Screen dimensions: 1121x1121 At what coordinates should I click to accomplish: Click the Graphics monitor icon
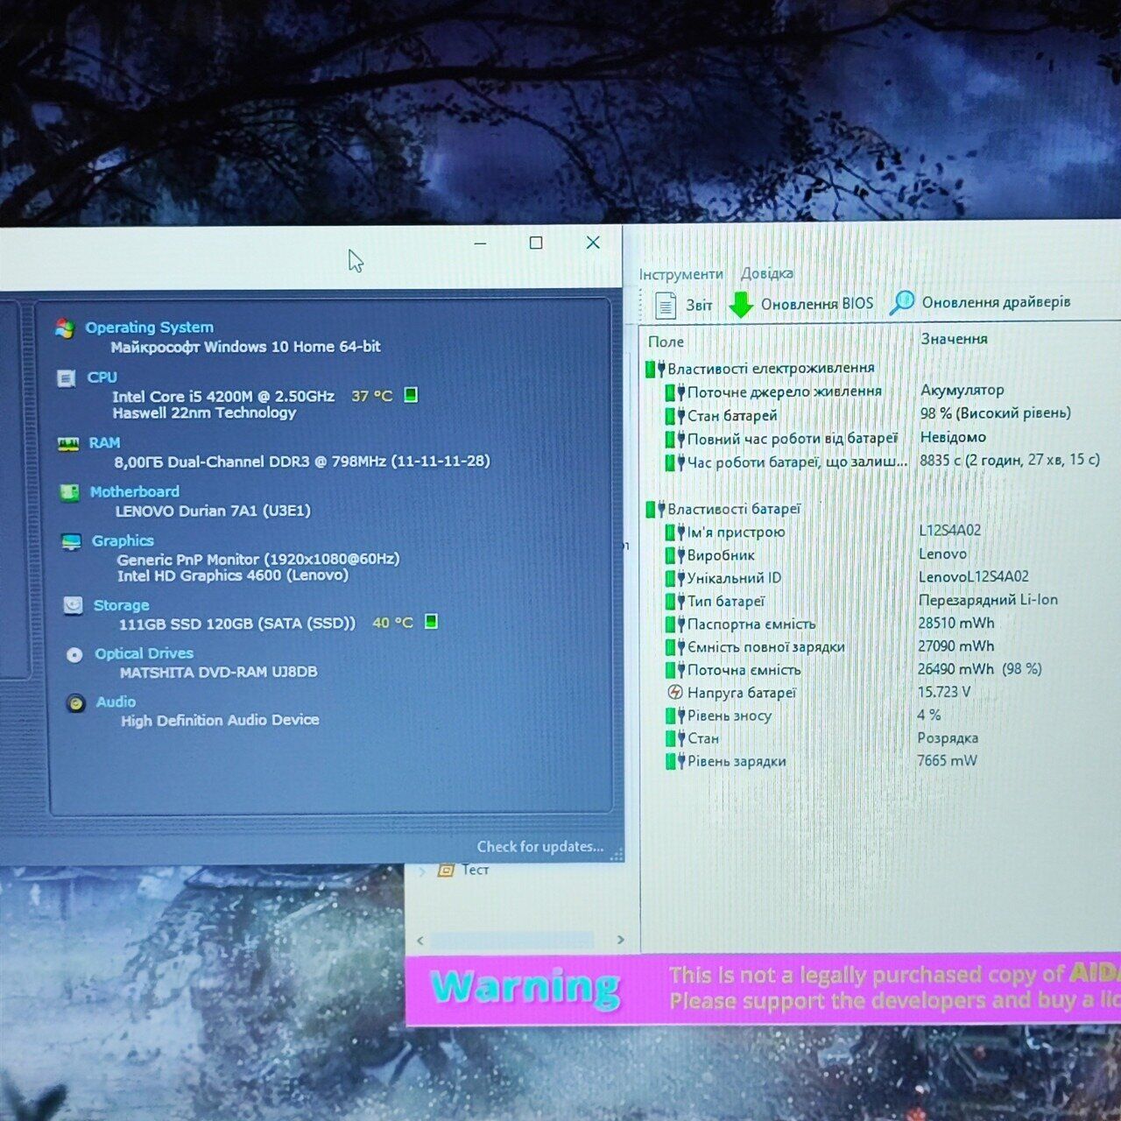tap(71, 542)
